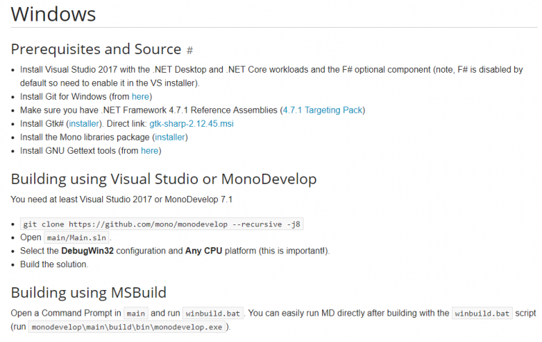Open the Gtk# installer link
Screen dimensions: 542x342
(84, 124)
